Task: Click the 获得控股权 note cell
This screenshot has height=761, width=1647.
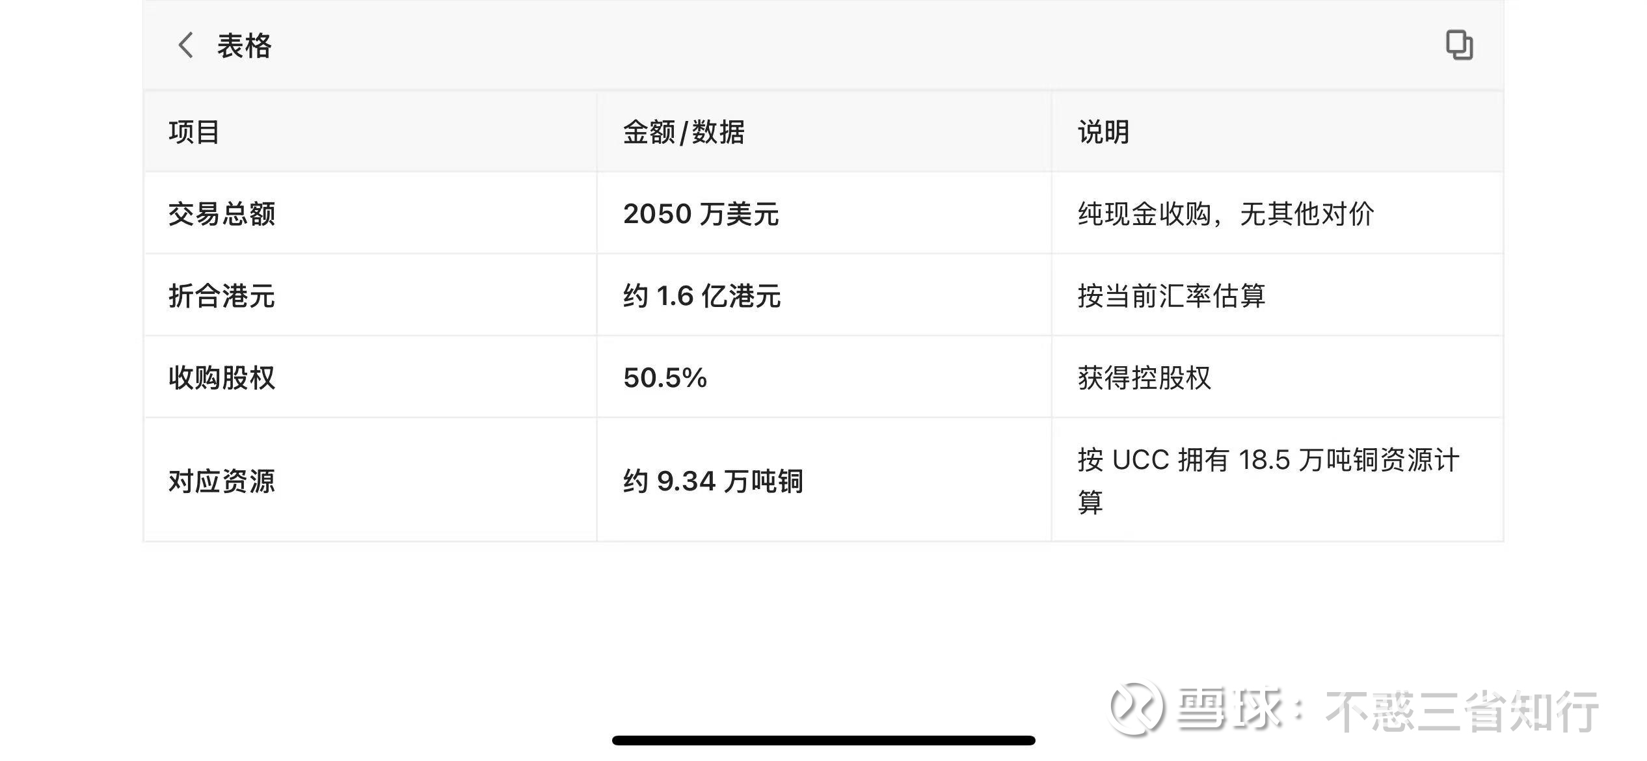Action: [1144, 378]
